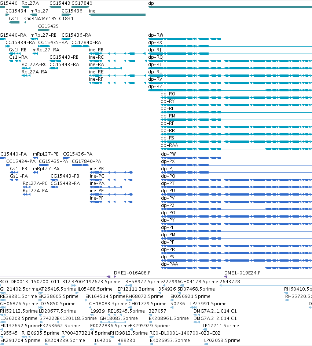Open the CG15435 gene label
This screenshot has width=312, height=346.
pyautogui.click(x=48, y=26)
